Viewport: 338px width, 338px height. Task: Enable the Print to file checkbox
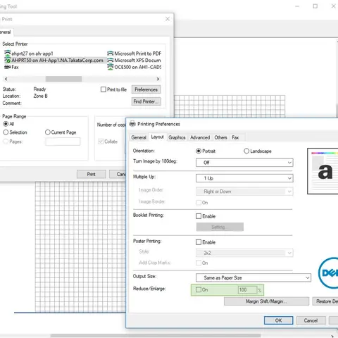pyautogui.click(x=104, y=89)
